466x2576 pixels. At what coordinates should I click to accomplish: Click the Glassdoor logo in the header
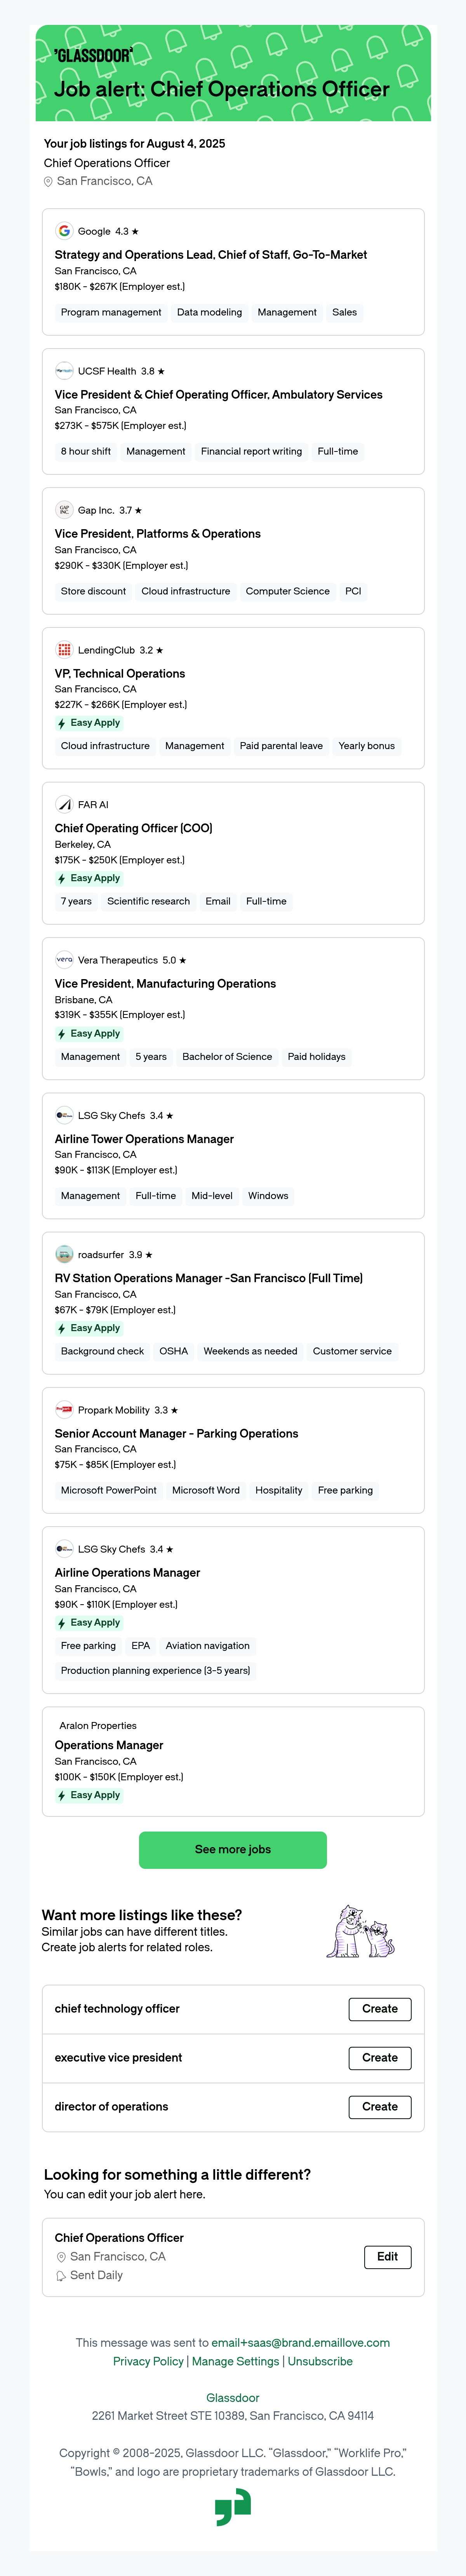tap(92, 55)
